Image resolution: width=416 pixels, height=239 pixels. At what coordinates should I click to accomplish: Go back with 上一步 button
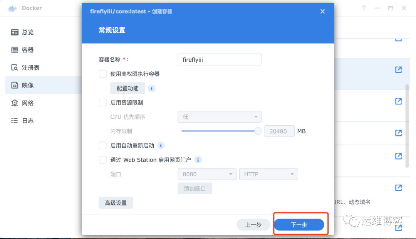coord(253,225)
